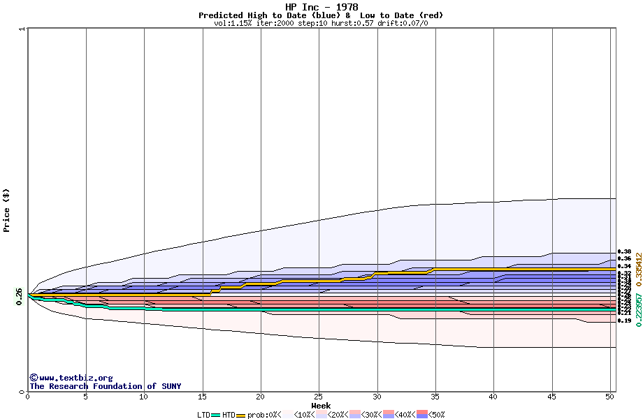Viewport: 643px width, 419px height.
Task: Click the week '50' x-axis tick label
Action: [610, 397]
